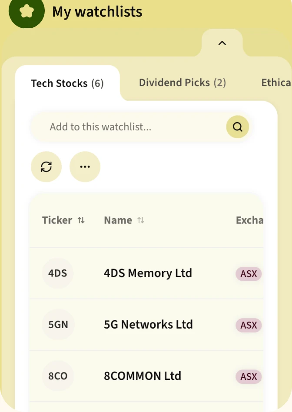The image size is (292, 412).
Task: Select the partially visible Ethical tab
Action: (x=276, y=83)
